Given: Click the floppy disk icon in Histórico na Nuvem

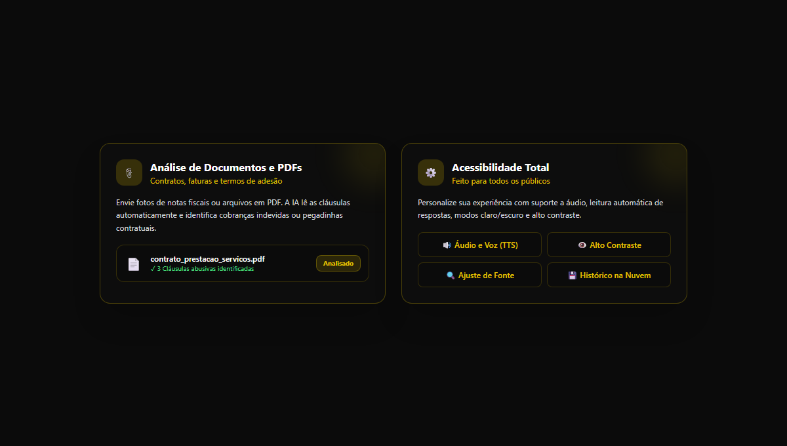Looking at the screenshot, I should coord(572,275).
